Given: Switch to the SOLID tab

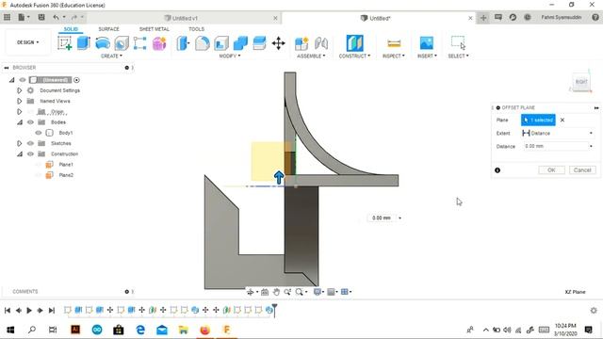Looking at the screenshot, I should (71, 29).
